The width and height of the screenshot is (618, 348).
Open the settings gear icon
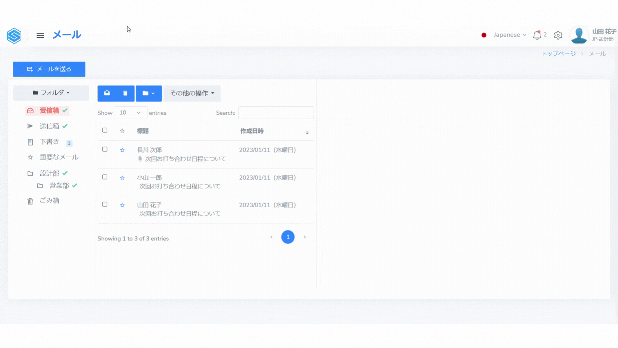558,35
